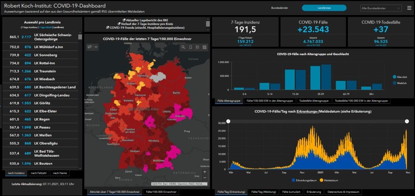
Task: Open the Todesfälle Altersgruppe tab
Action: [x=314, y=101]
